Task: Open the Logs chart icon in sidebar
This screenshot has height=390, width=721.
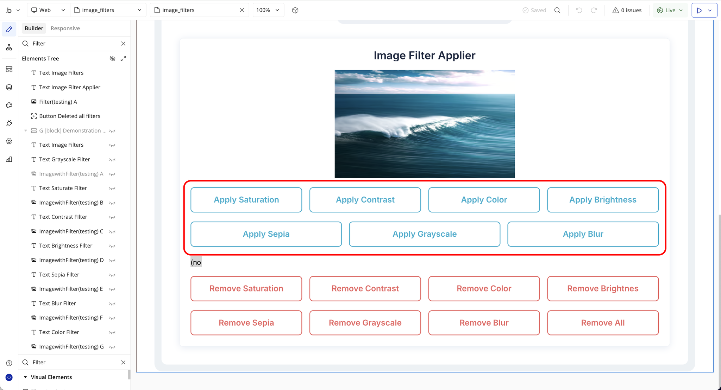Action: 9,159
